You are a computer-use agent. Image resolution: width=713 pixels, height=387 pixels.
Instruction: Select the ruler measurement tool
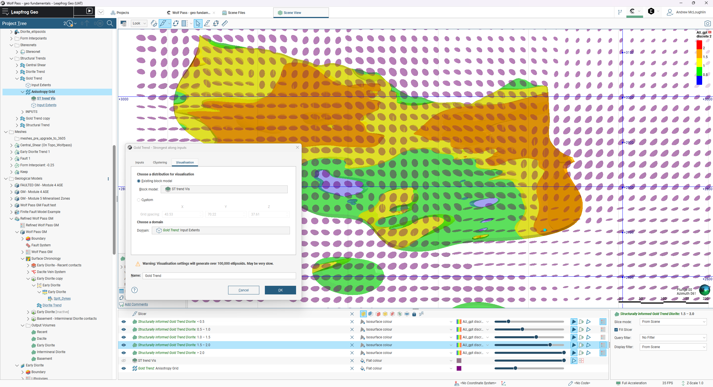[225, 23]
